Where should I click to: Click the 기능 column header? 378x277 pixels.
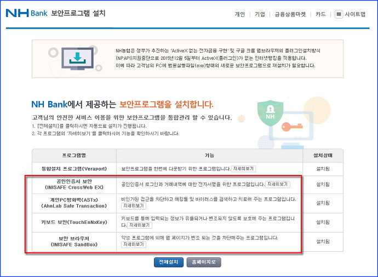(x=209, y=156)
